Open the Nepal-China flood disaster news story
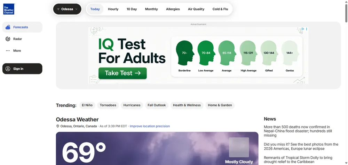This screenshot has height=165, width=348. tap(298, 131)
